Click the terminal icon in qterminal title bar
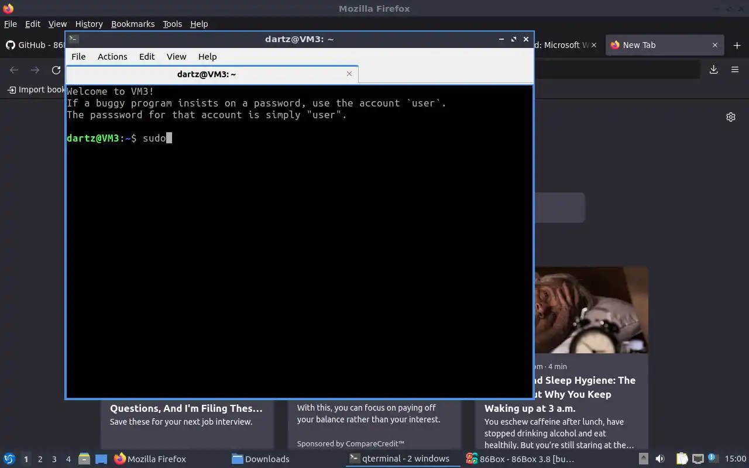Image resolution: width=749 pixels, height=468 pixels. pyautogui.click(x=74, y=39)
